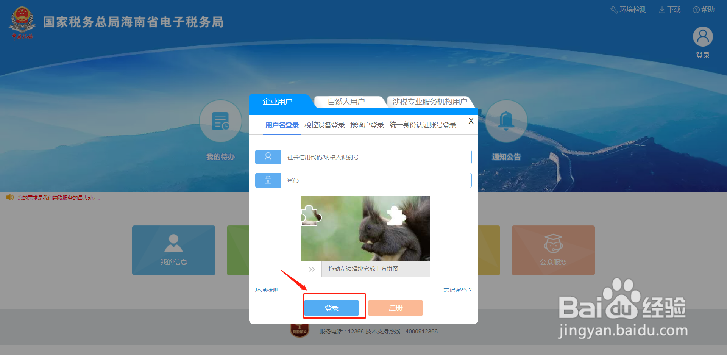Click the orange 注册 button

[x=395, y=308]
